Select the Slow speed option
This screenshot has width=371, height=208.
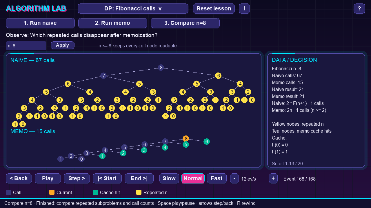coord(169,179)
